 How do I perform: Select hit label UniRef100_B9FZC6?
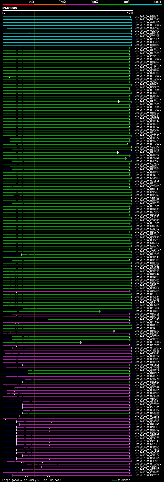147,42
